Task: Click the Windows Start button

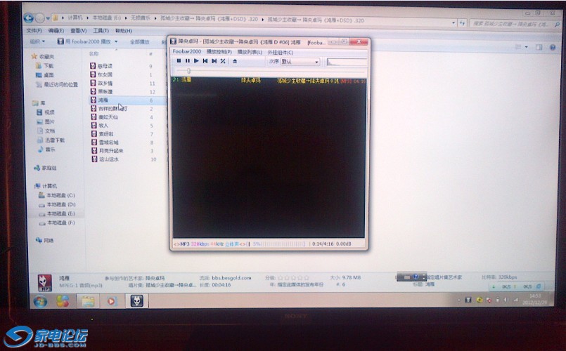Action: coord(39,301)
